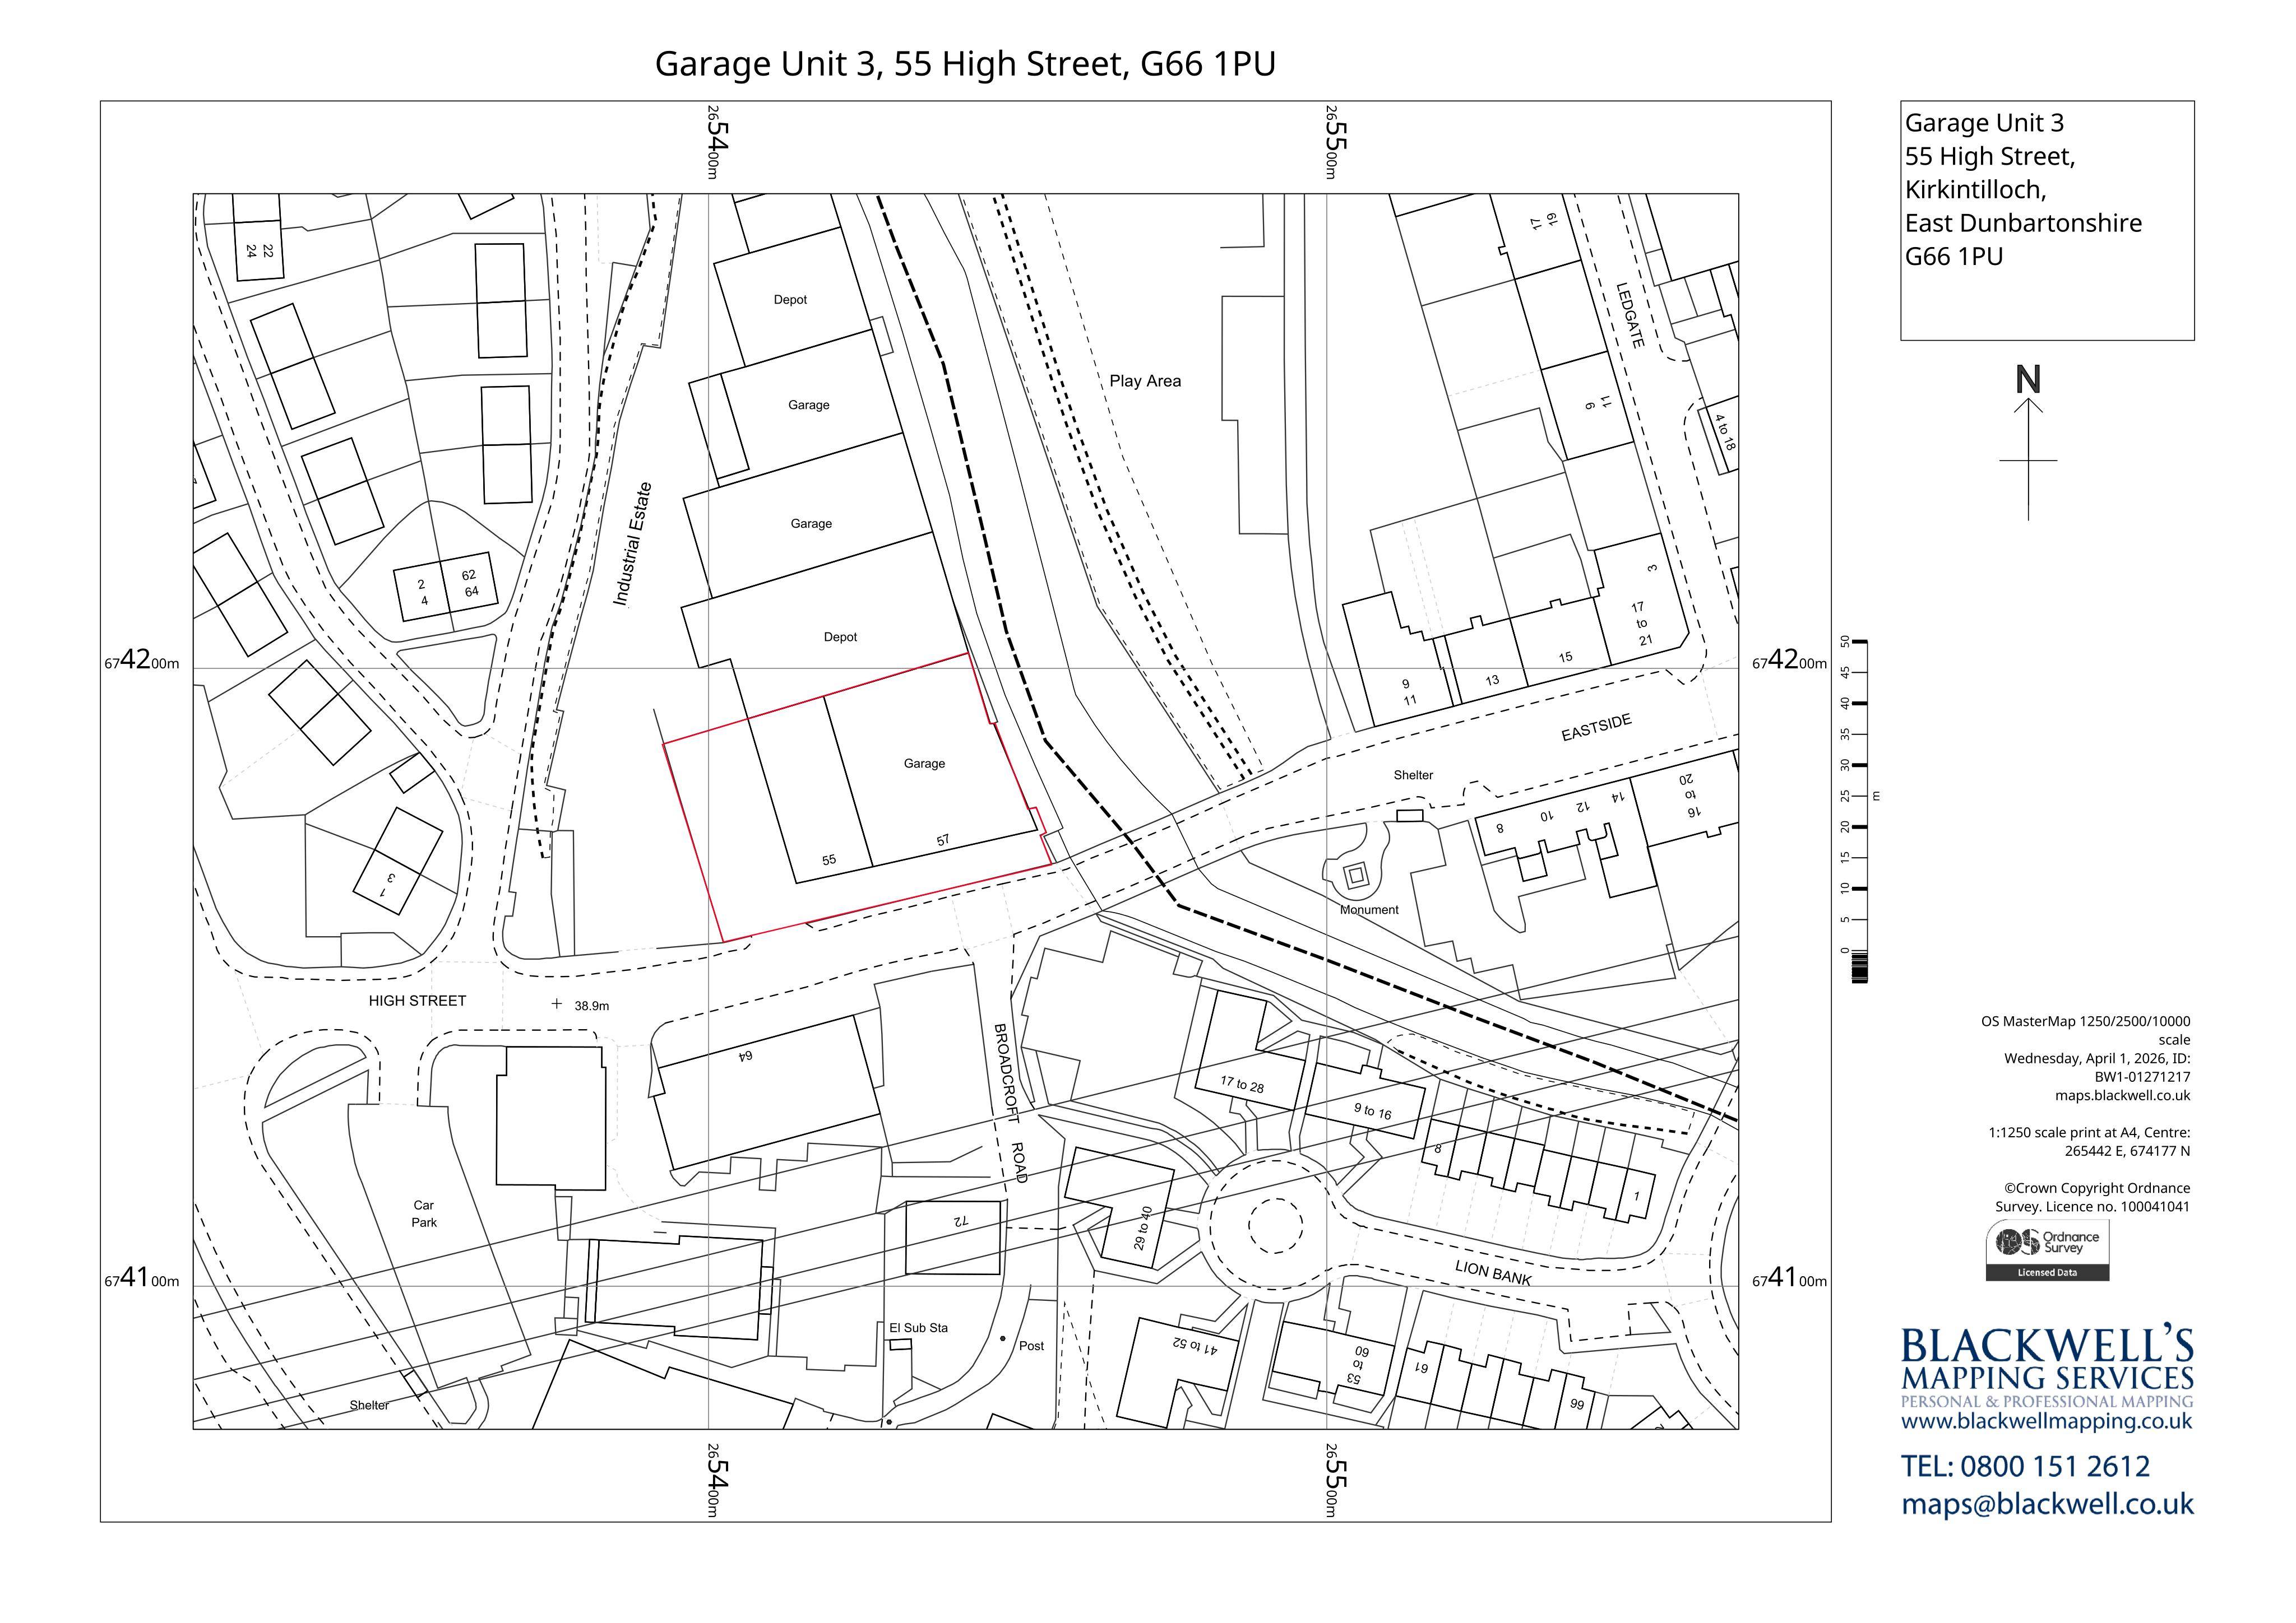Click the 38.9m spot height
Viewport: 2296px width, 1623px height.
[x=591, y=1006]
